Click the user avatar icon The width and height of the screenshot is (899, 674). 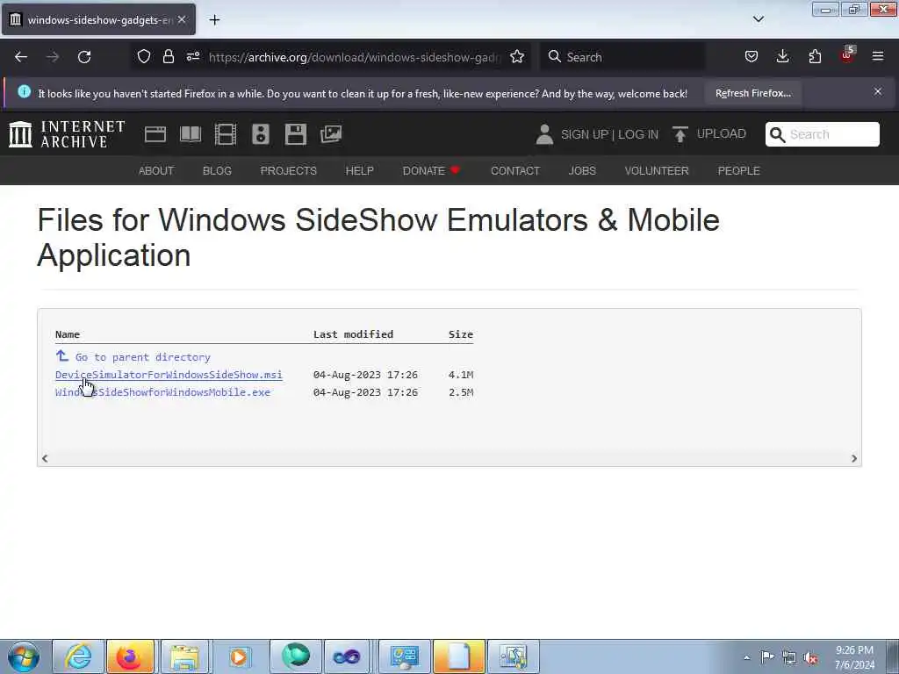[x=544, y=134]
